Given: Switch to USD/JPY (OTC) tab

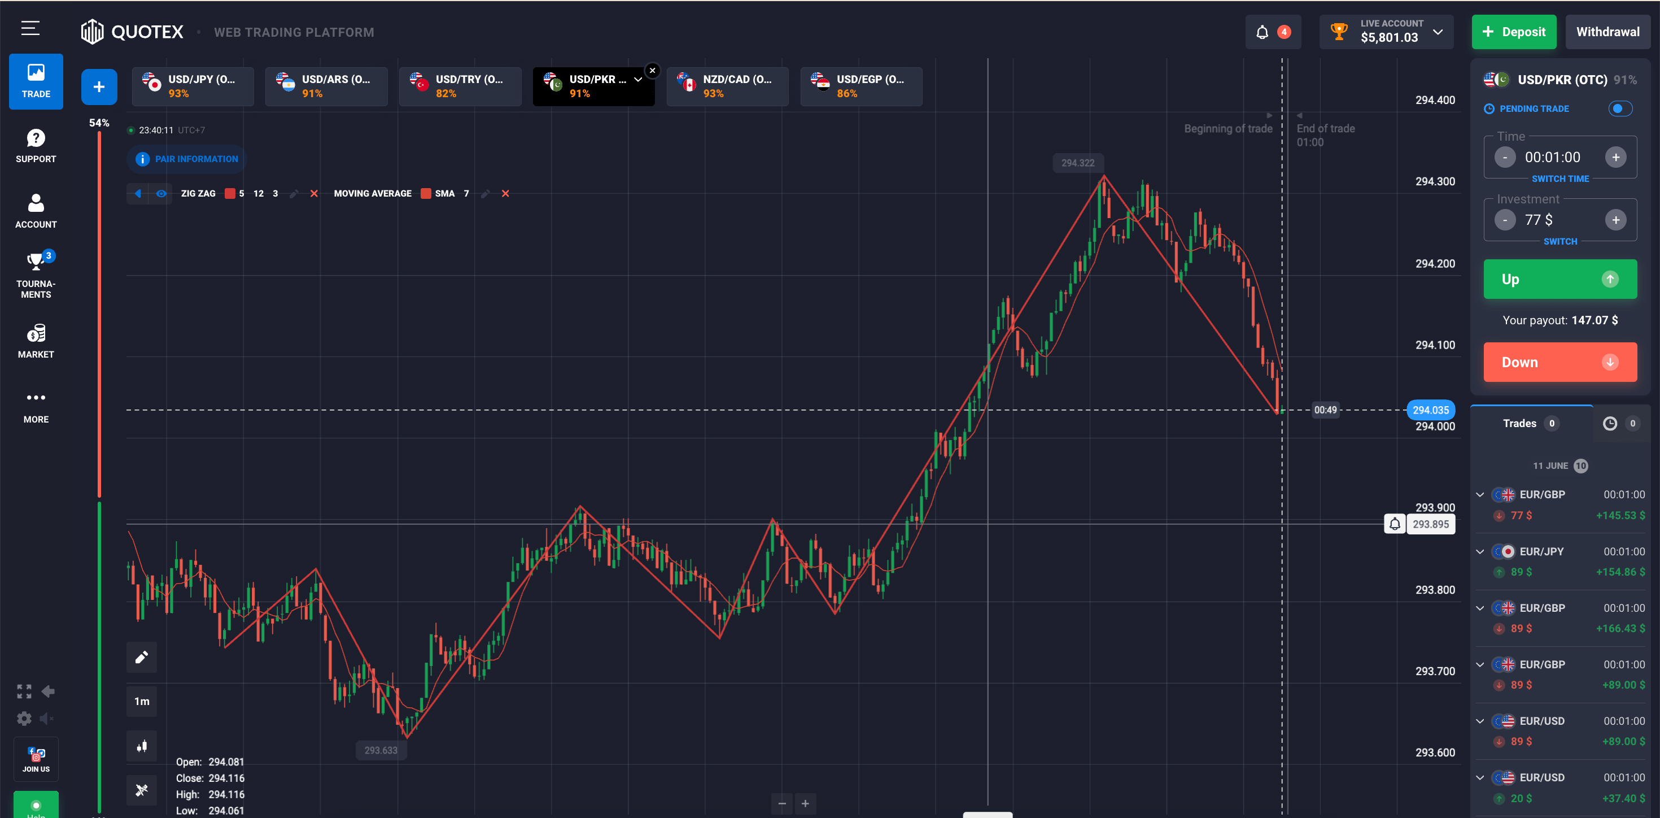Looking at the screenshot, I should click(193, 86).
